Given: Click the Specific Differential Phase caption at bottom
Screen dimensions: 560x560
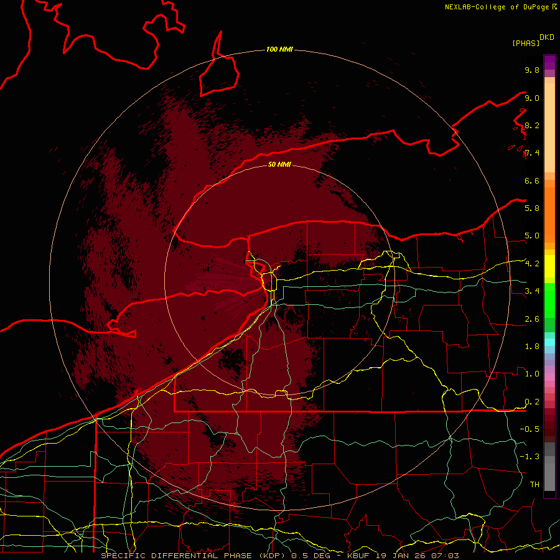Looking at the screenshot, I should pyautogui.click(x=279, y=556).
